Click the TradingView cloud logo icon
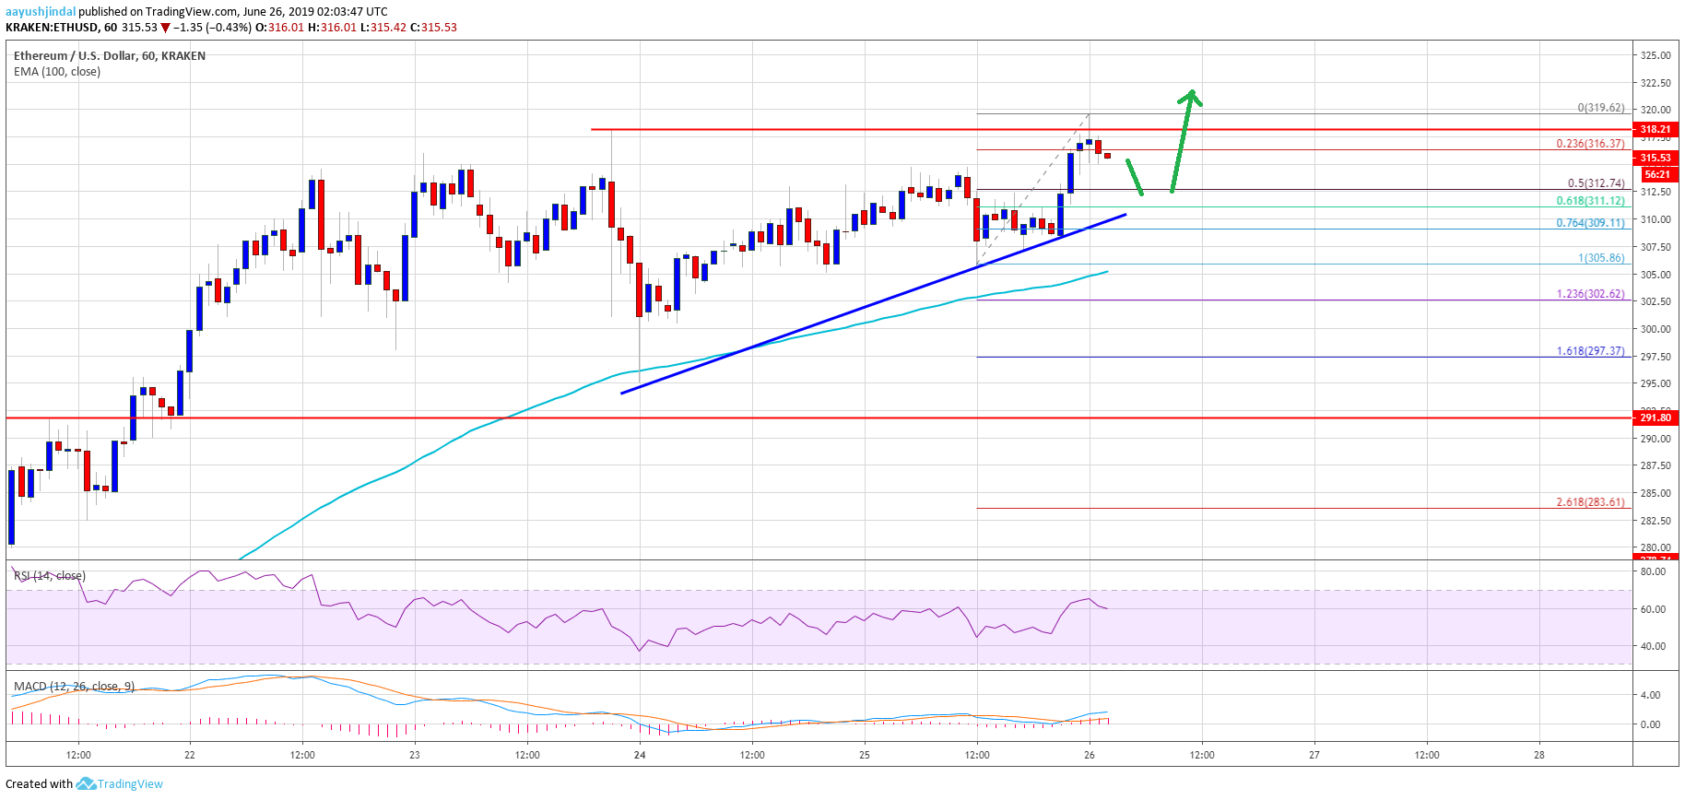The width and height of the screenshot is (1685, 800). click(x=86, y=783)
